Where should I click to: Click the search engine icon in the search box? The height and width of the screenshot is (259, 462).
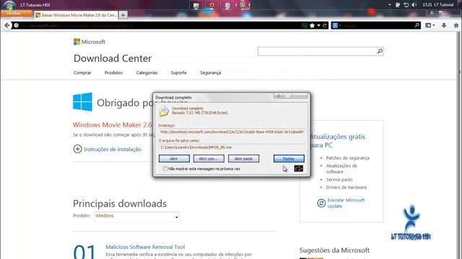point(335,26)
